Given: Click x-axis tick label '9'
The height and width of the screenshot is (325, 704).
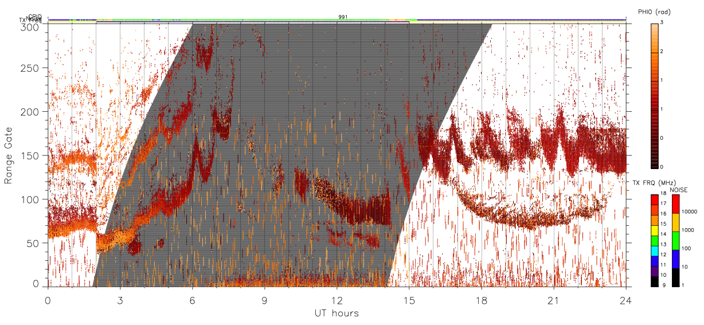Looking at the screenshot, I should 264,300.
